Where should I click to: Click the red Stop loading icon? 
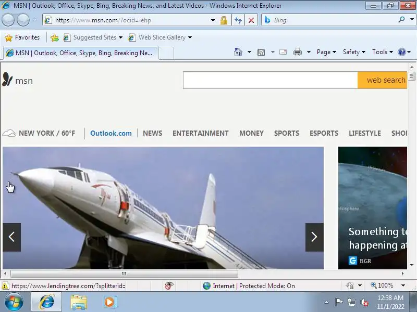point(251,20)
